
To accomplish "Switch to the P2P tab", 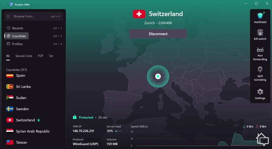I will [x=40, y=56].
